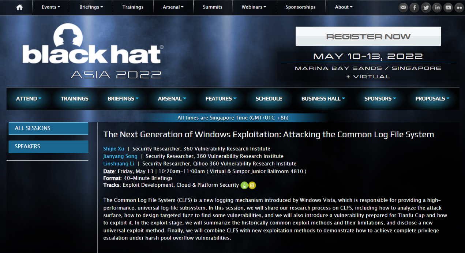This screenshot has height=253, width=465.
Task: Select ALL SESSIONS in the sidebar
Action: click(x=48, y=128)
